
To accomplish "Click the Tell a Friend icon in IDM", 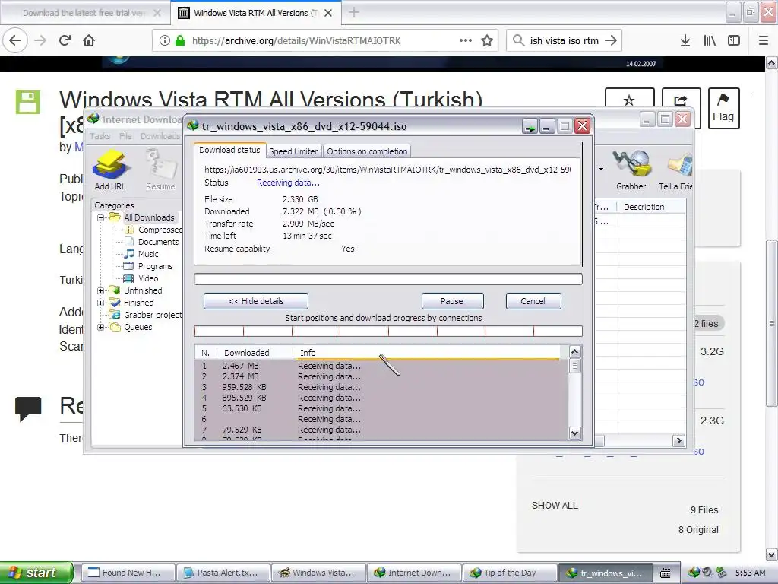I will click(x=675, y=170).
